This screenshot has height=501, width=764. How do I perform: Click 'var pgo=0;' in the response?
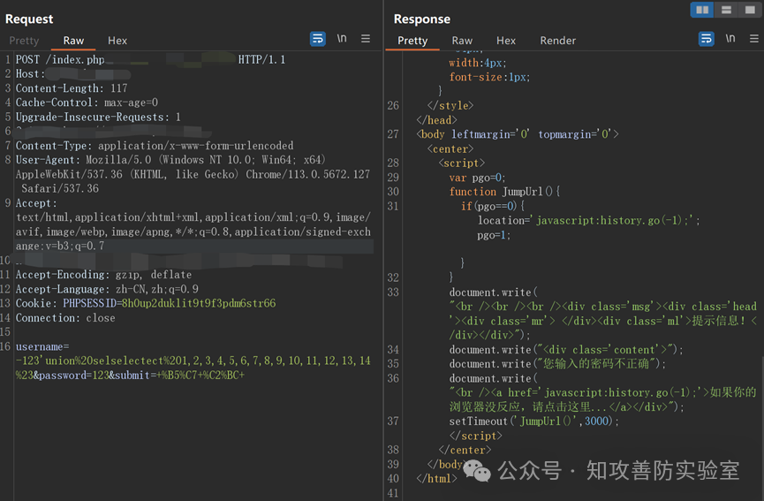[477, 178]
